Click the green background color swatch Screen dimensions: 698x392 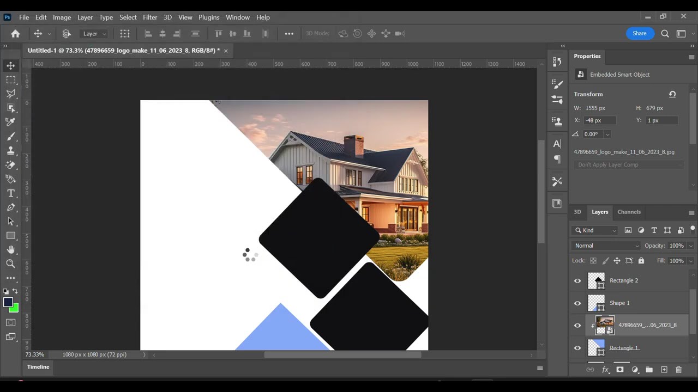[x=15, y=309]
